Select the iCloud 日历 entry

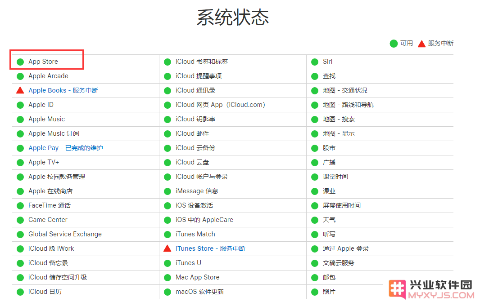click(x=45, y=292)
